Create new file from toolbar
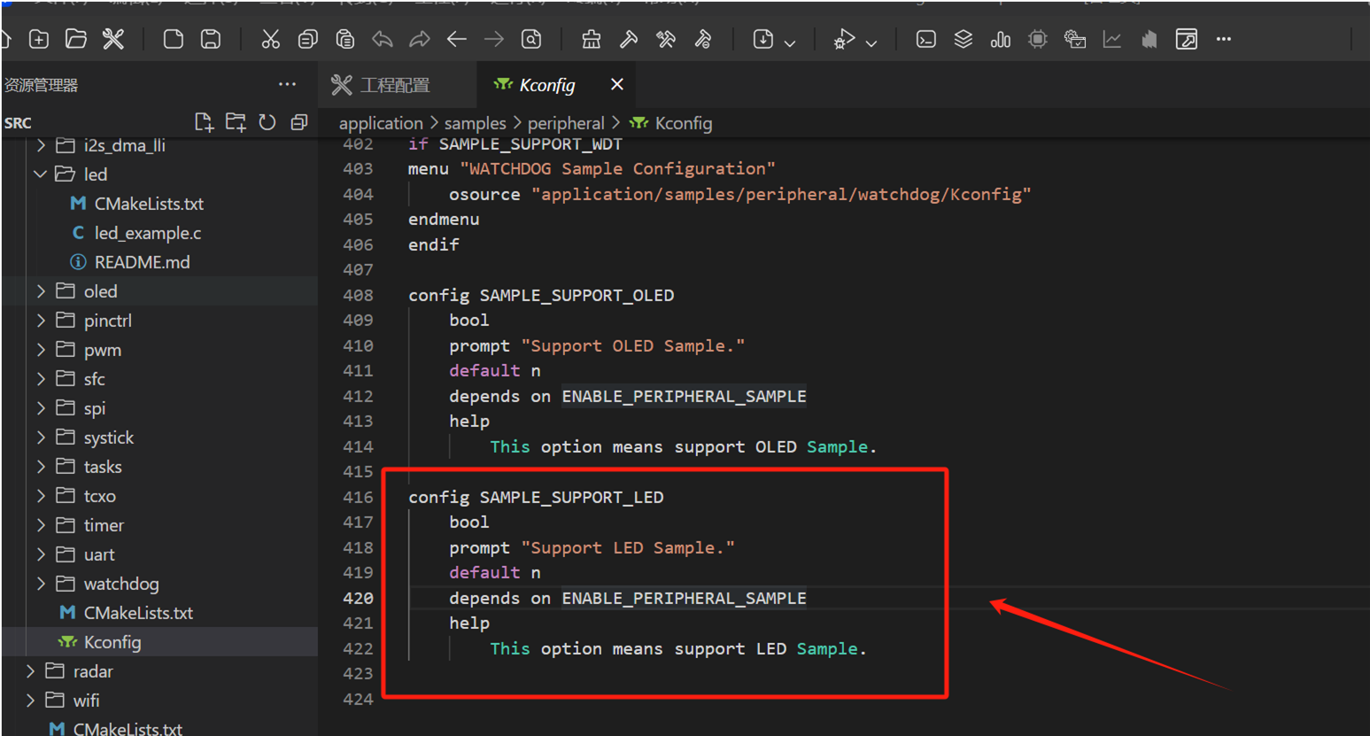This screenshot has height=736, width=1370. pyautogui.click(x=174, y=39)
